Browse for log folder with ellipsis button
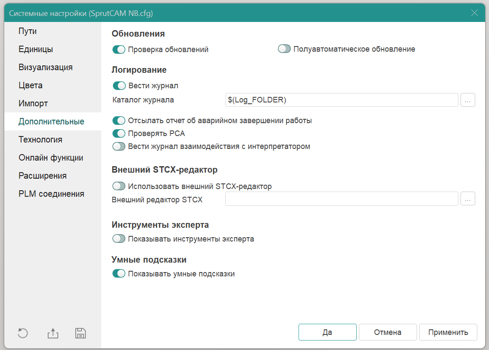This screenshot has width=489, height=350. pos(468,100)
